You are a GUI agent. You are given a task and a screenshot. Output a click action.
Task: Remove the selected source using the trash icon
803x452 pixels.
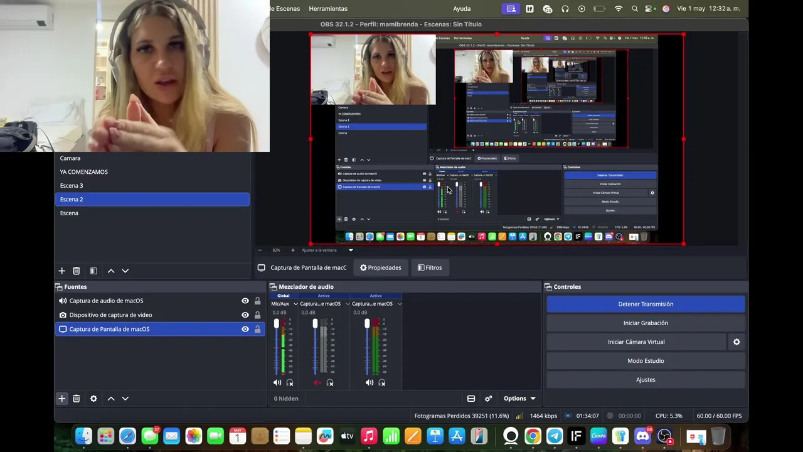[x=77, y=399]
